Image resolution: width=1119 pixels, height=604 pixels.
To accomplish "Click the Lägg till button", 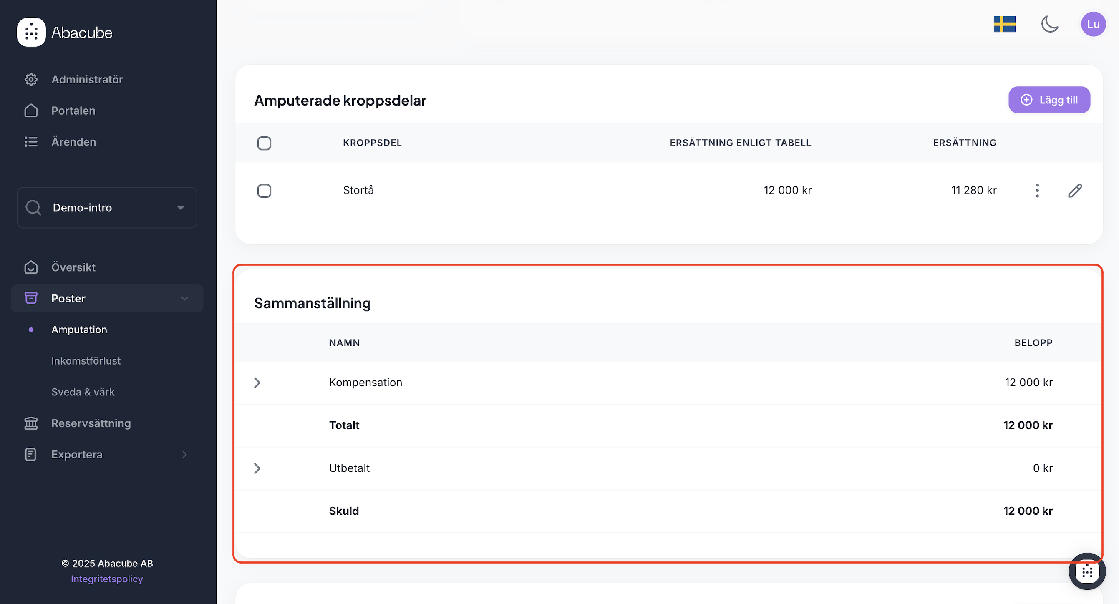I will (x=1049, y=100).
